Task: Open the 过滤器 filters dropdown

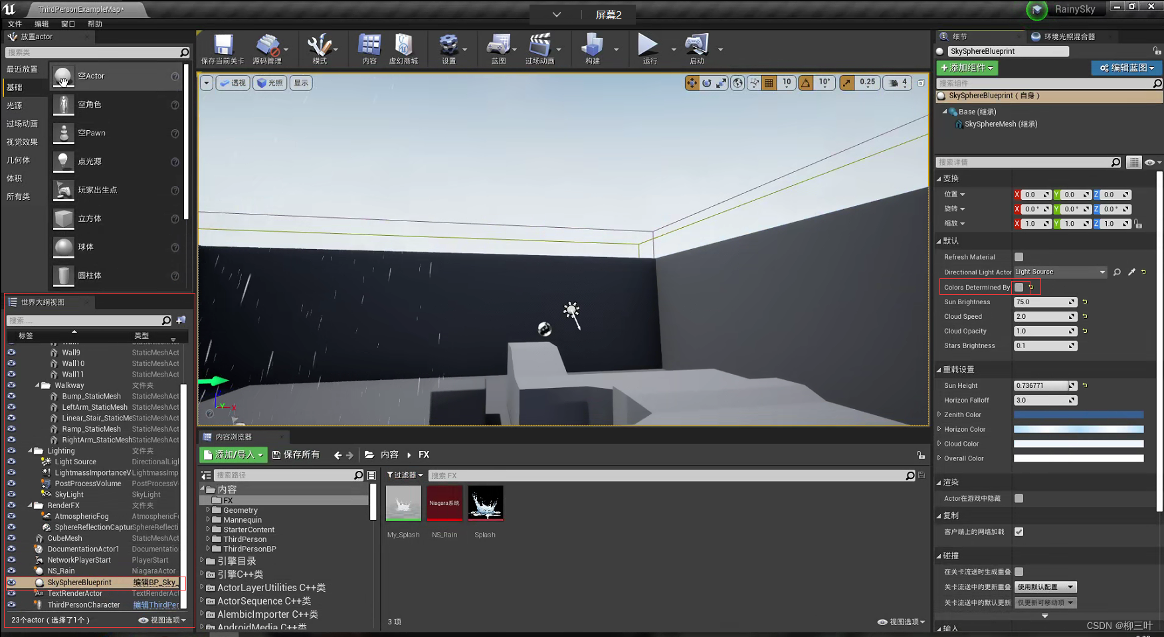Action: point(405,476)
